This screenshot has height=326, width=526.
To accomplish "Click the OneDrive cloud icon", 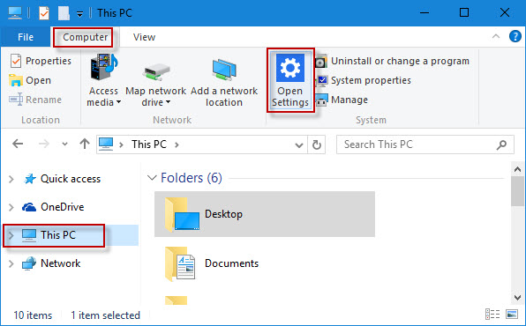I will (29, 207).
